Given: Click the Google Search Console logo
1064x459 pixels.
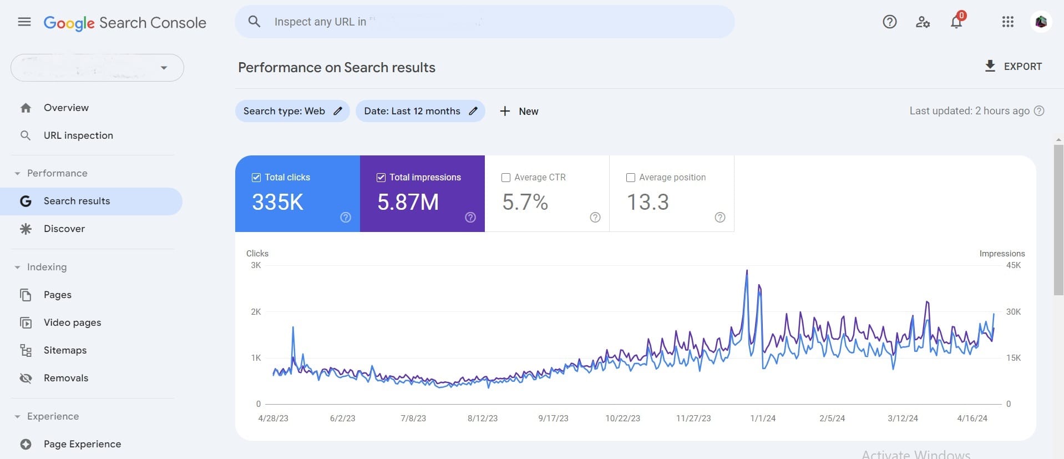Looking at the screenshot, I should click(125, 23).
